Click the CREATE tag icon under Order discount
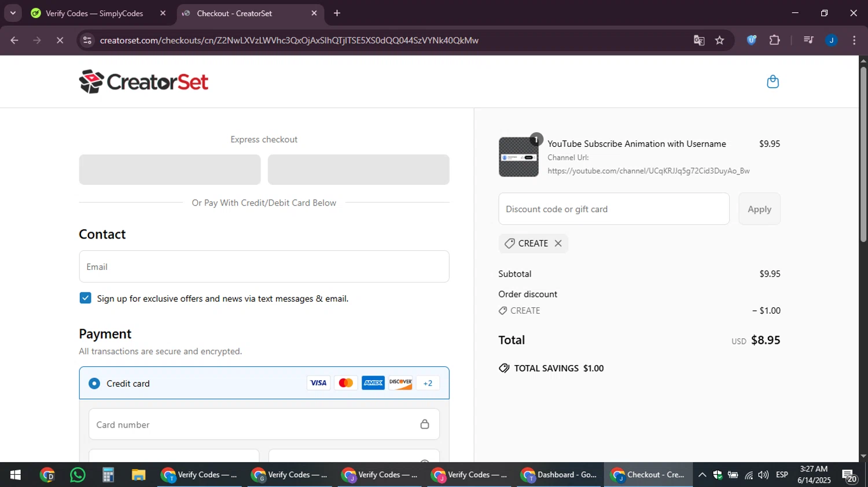The width and height of the screenshot is (868, 487). coord(503,311)
